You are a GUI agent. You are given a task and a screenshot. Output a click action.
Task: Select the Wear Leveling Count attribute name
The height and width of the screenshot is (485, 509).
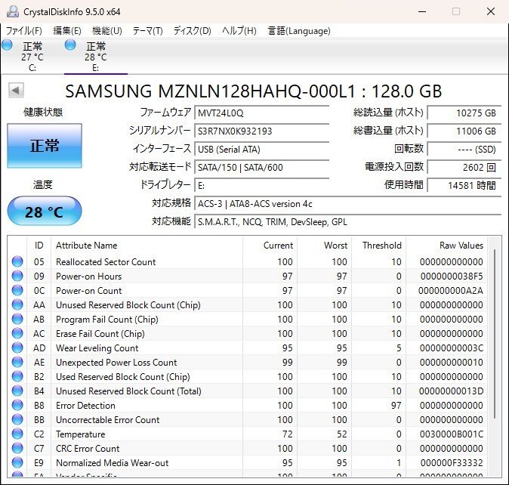coord(97,348)
